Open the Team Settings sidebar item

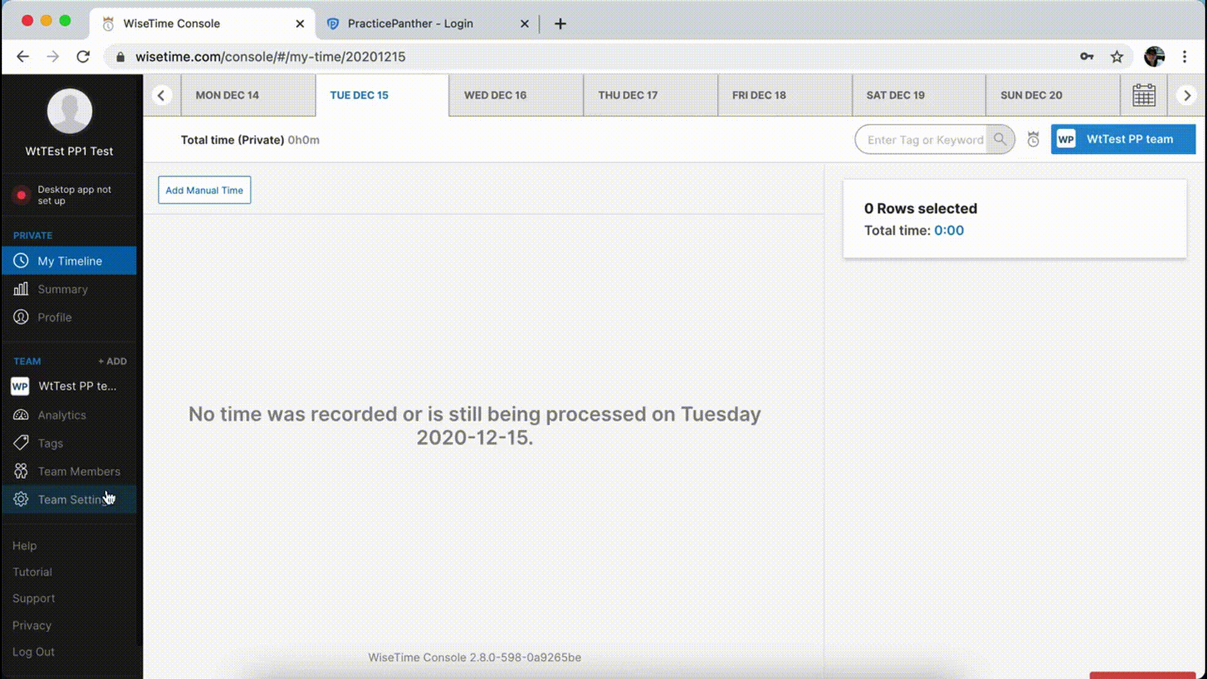pyautogui.click(x=69, y=500)
